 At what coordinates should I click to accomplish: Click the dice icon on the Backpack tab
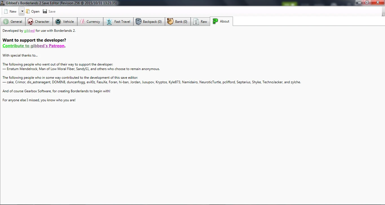(x=138, y=21)
